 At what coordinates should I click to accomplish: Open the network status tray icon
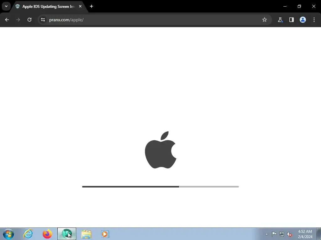[282, 234]
